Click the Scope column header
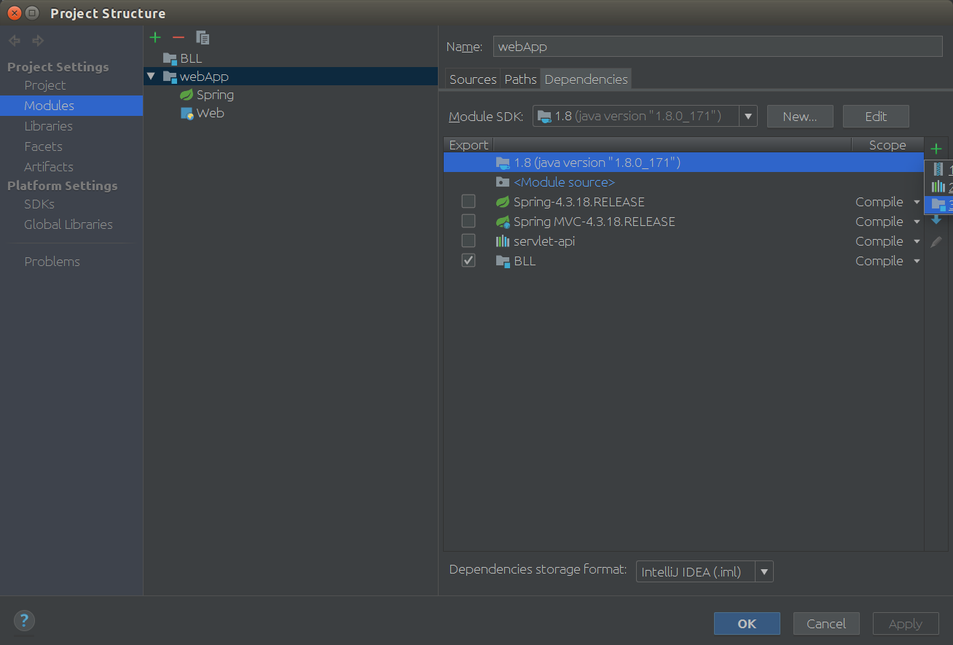Viewport: 953px width, 645px height. [887, 145]
